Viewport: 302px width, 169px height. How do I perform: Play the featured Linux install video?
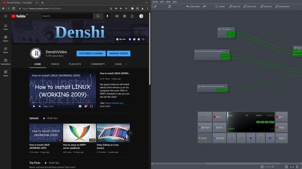point(34,107)
